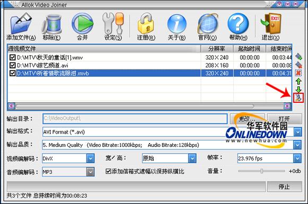Image resolution: width=308 pixels, height=204 pixels.
Task: Click the film strip with green arrow icon
Action: 298,57
